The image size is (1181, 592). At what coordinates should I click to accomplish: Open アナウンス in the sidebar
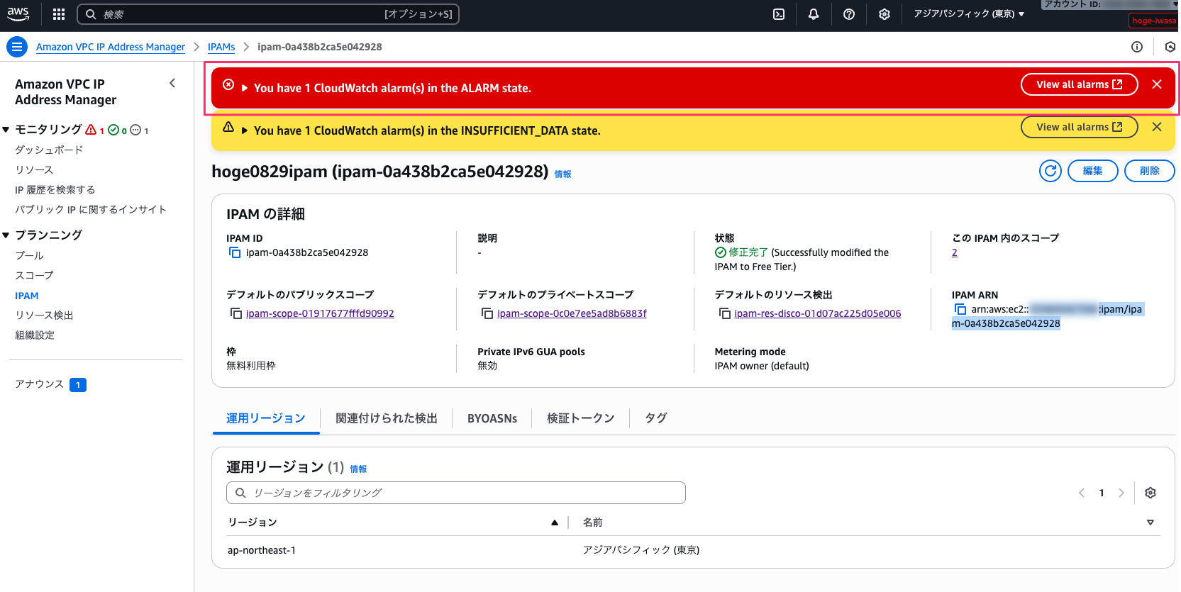click(x=40, y=384)
